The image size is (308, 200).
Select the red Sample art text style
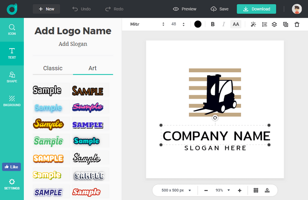[87, 192]
